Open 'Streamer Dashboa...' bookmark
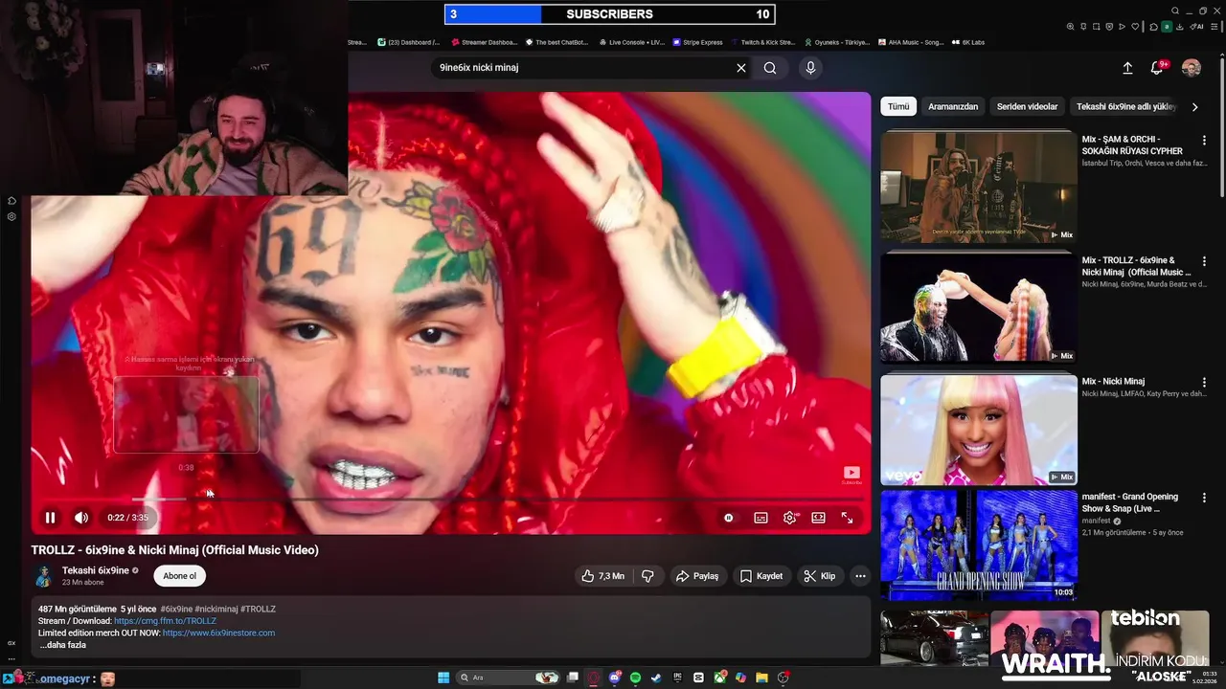 484,42
